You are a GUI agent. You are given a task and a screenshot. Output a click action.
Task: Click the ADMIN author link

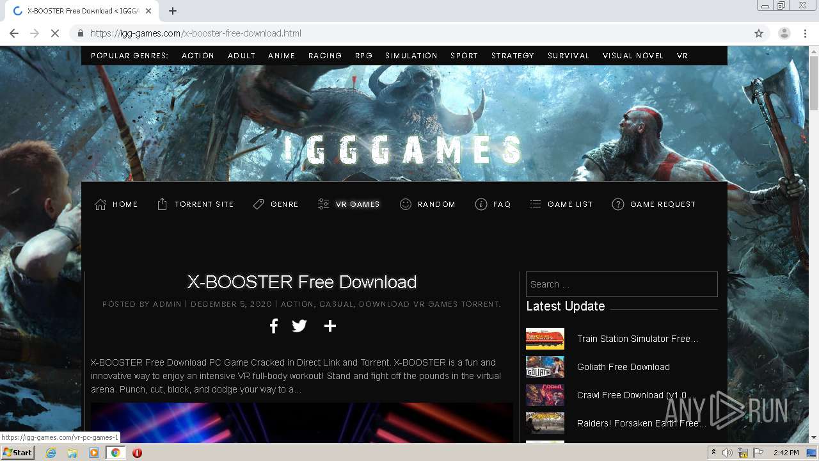pyautogui.click(x=167, y=304)
